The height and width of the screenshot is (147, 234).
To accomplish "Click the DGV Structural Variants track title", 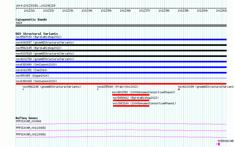I will (x=37, y=34).
